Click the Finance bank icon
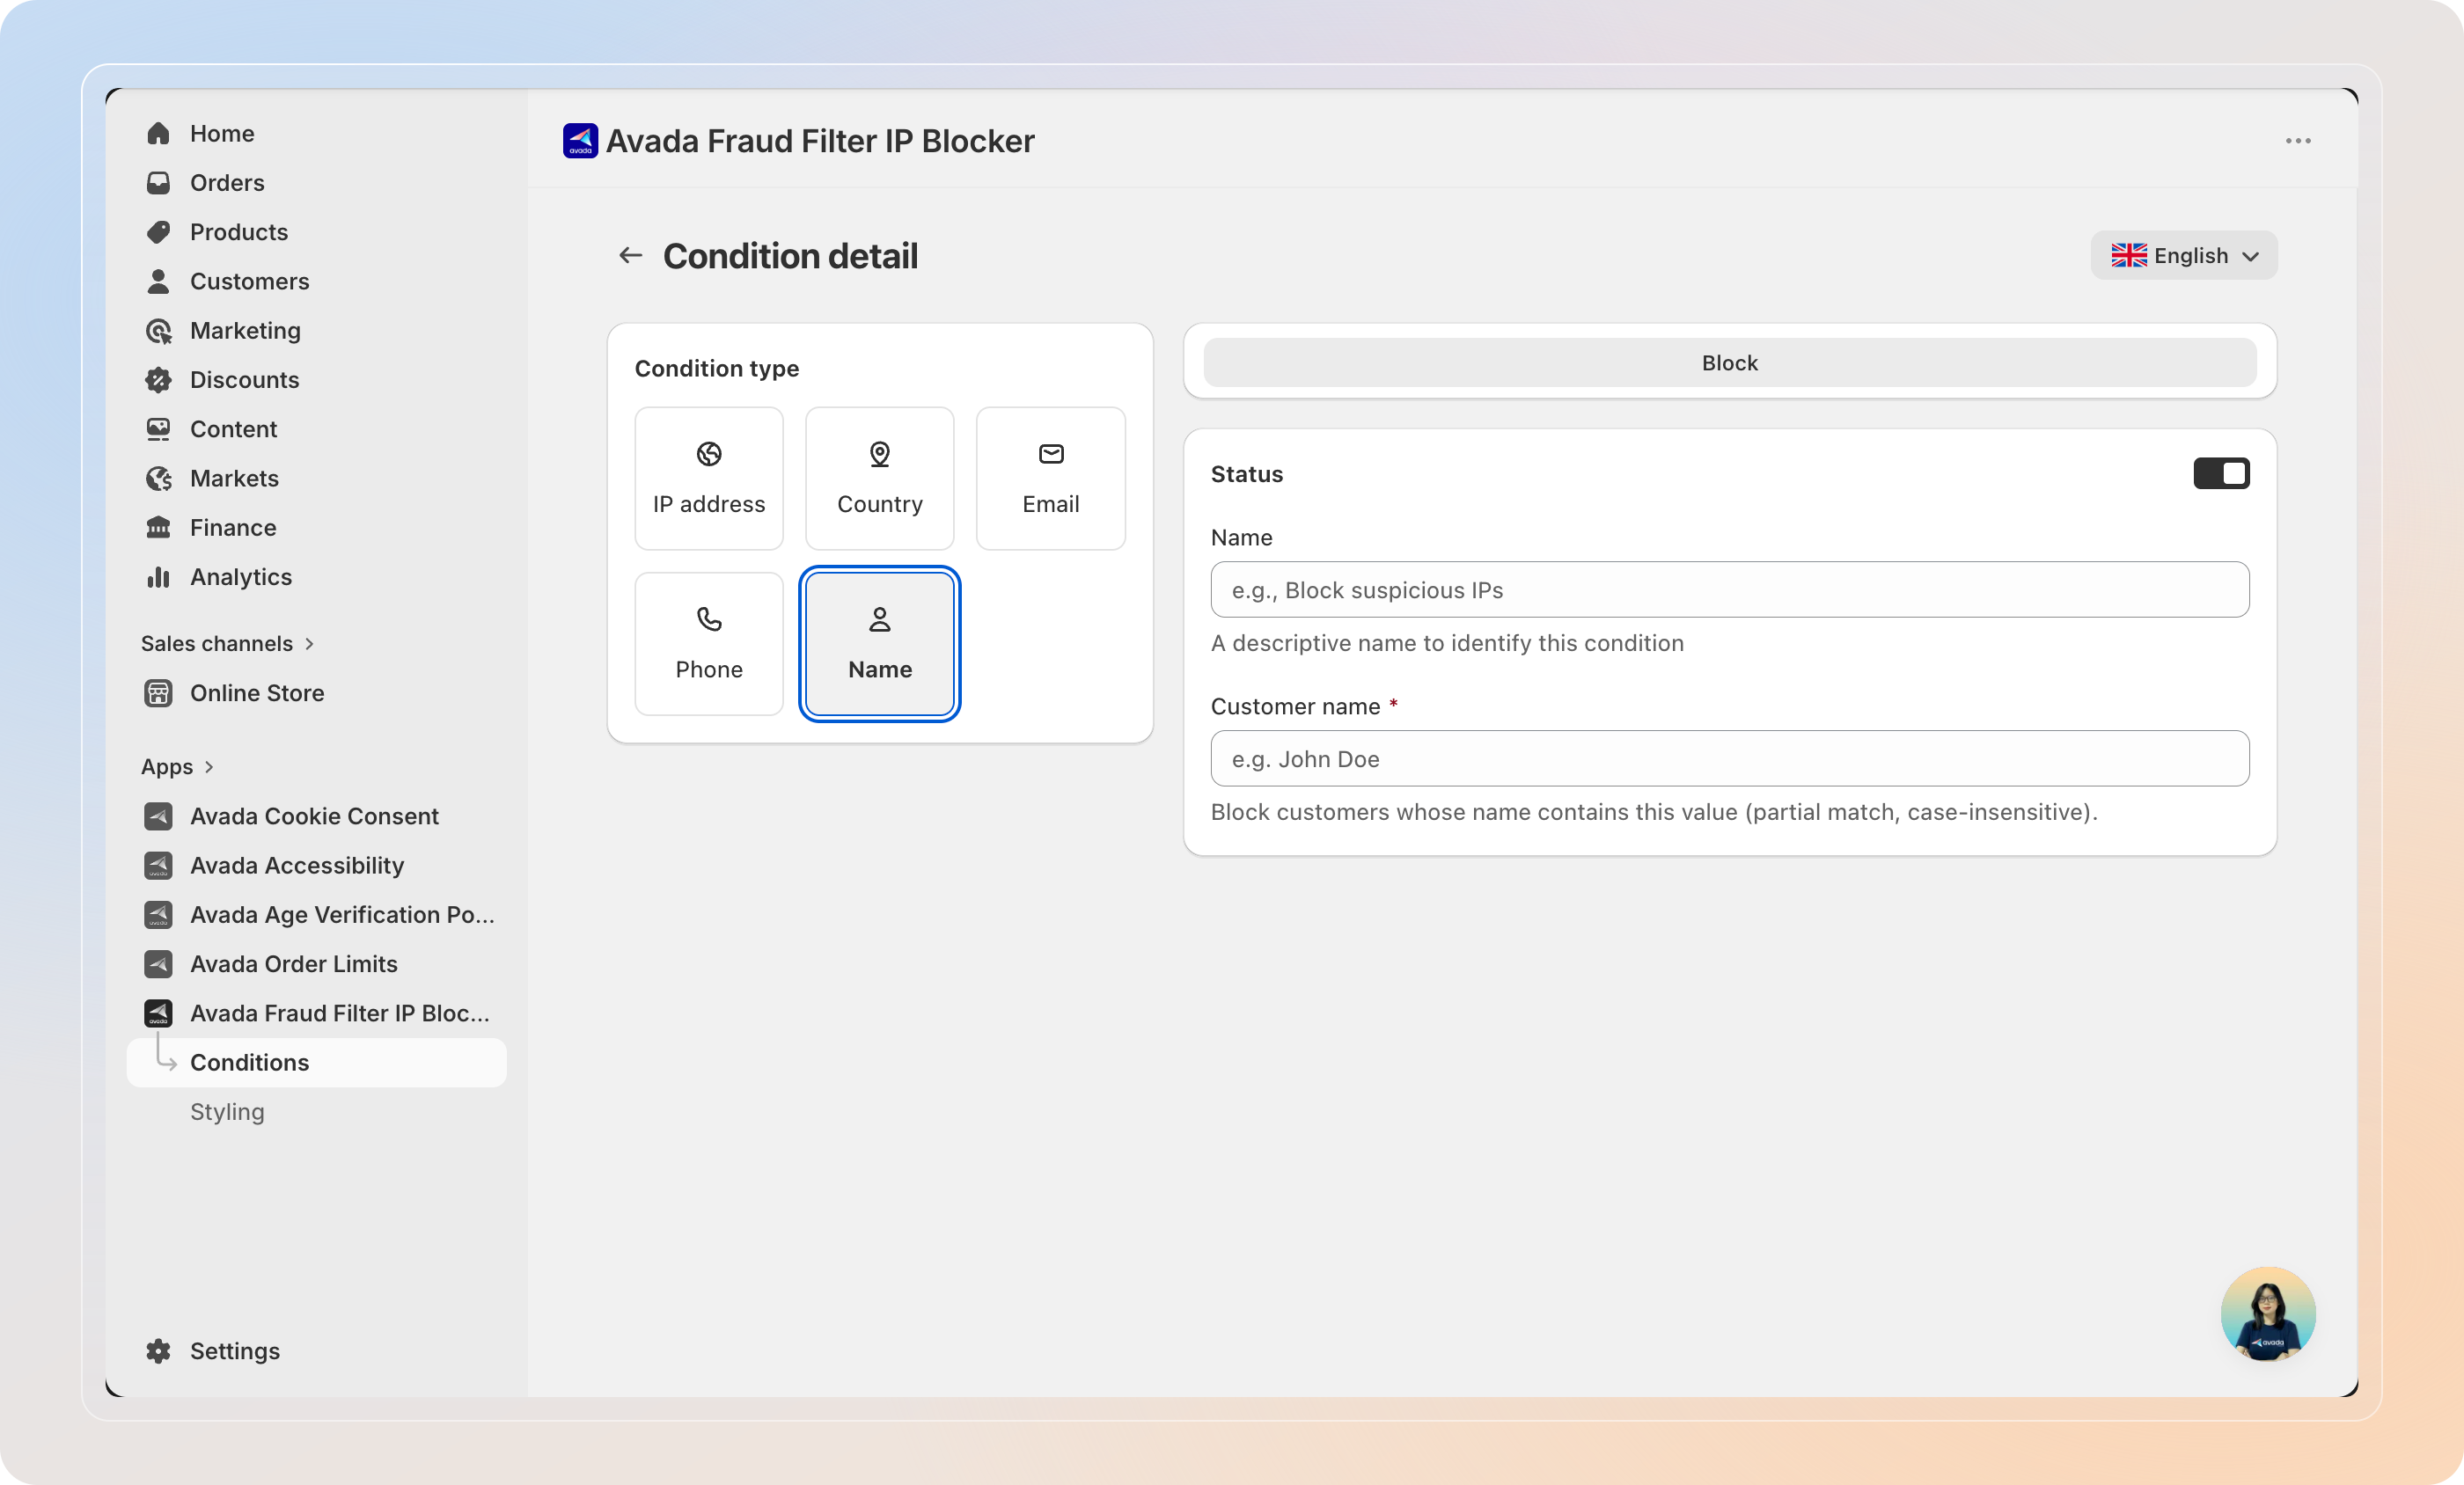Image resolution: width=2464 pixels, height=1485 pixels. click(x=158, y=528)
